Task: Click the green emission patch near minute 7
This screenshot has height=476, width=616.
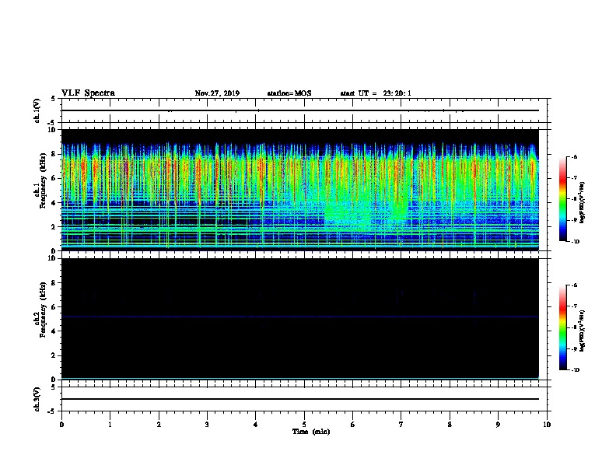Action: [400, 208]
